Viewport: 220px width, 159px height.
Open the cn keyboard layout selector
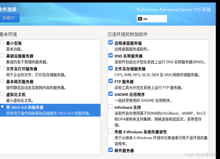pyautogui.click(x=152, y=19)
